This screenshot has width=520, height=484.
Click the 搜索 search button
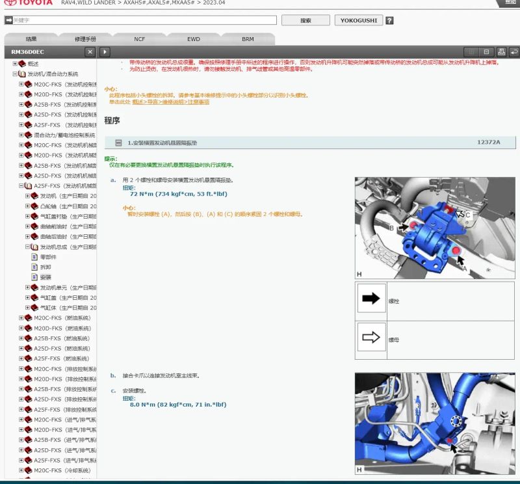(305, 20)
